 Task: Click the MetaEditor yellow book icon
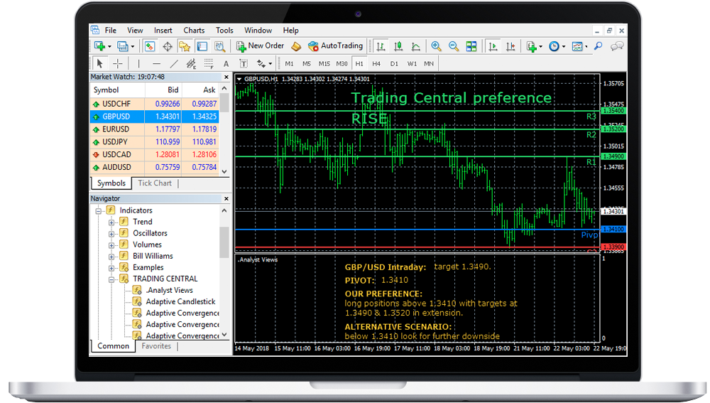[296, 46]
